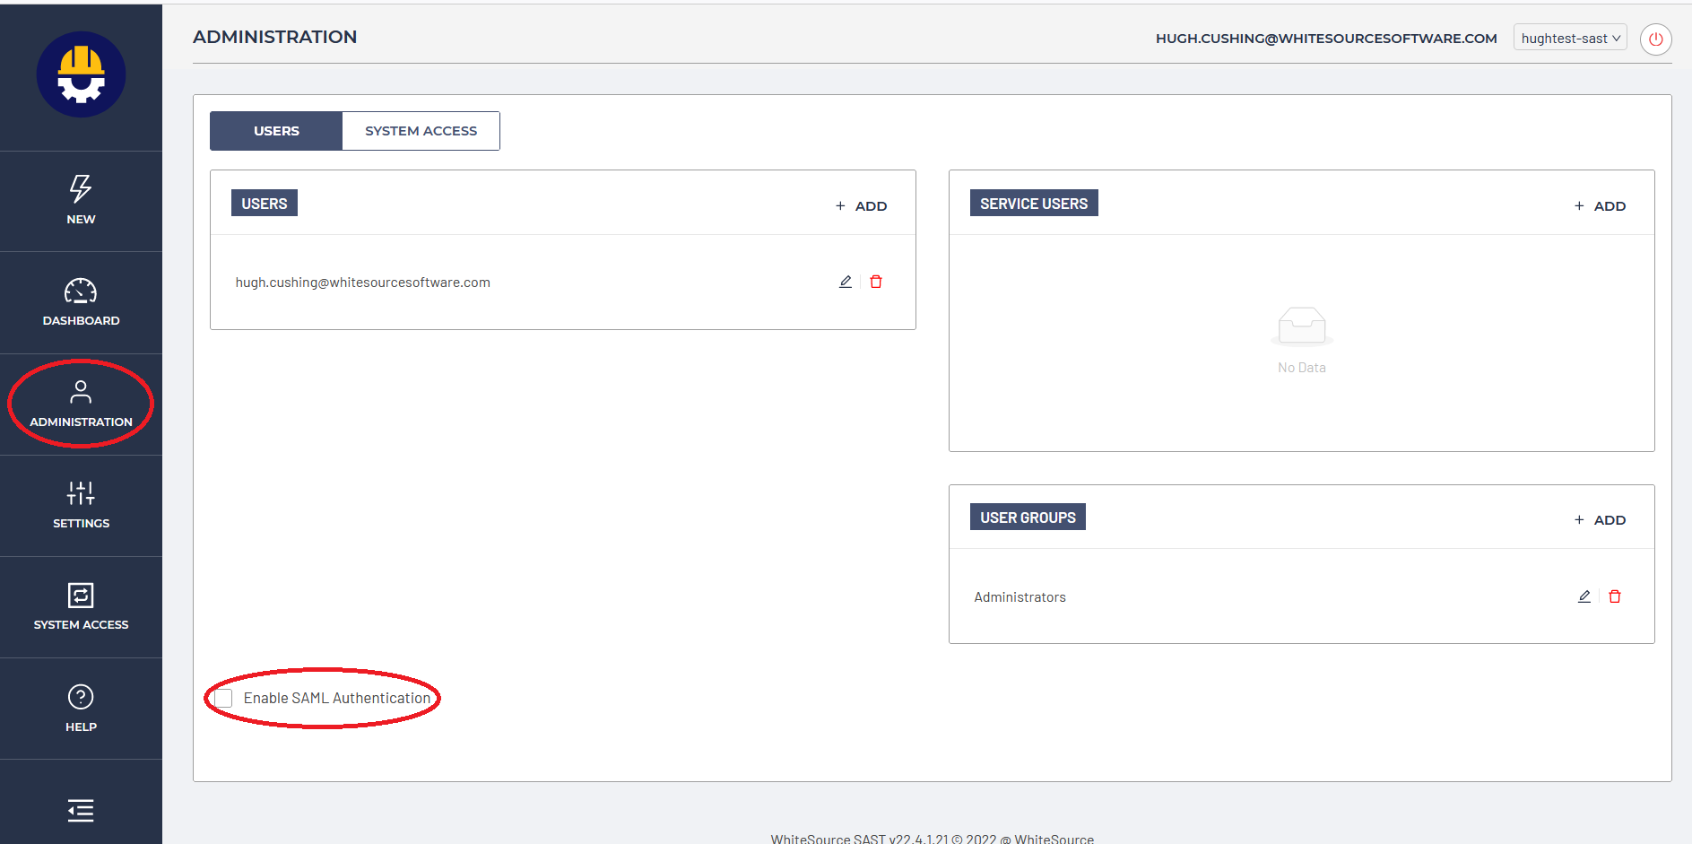
Task: Switch to the System Access tab
Action: pyautogui.click(x=421, y=131)
